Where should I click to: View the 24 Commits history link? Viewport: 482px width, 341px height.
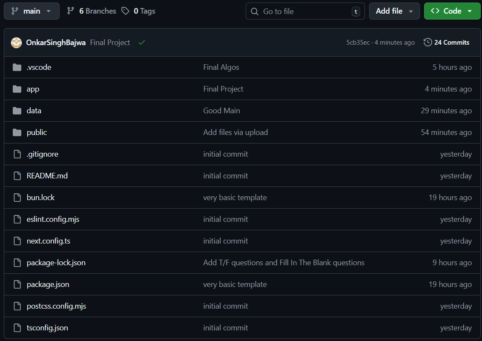451,43
